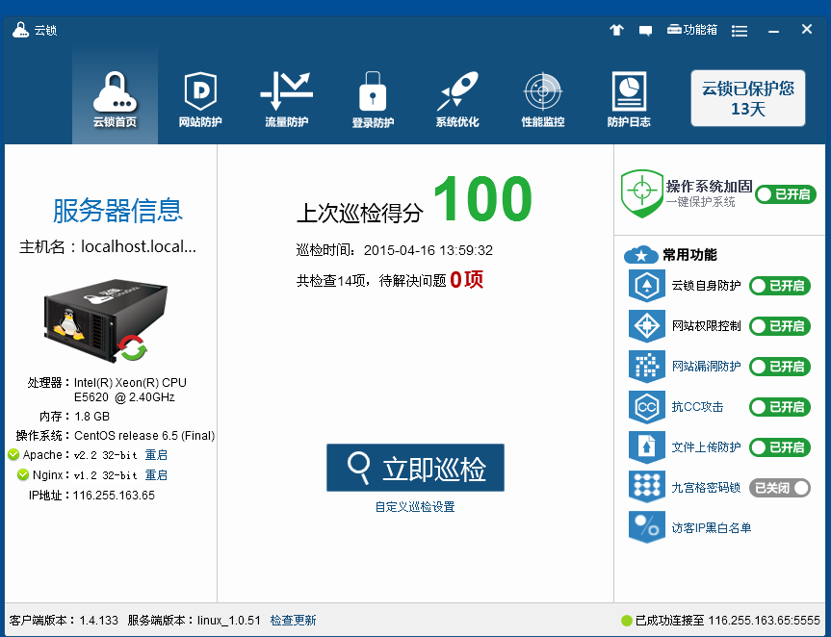
Task: Open the 自定义巡检设置 link
Action: point(415,507)
